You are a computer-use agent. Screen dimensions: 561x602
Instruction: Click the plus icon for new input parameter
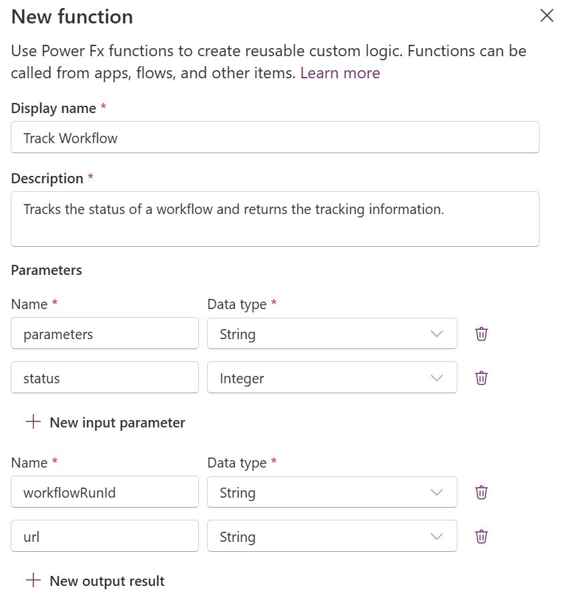tap(33, 422)
